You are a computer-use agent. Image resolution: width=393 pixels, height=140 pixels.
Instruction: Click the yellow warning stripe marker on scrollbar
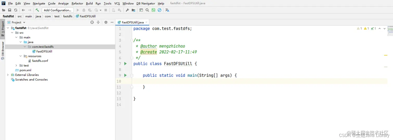click(x=386, y=55)
